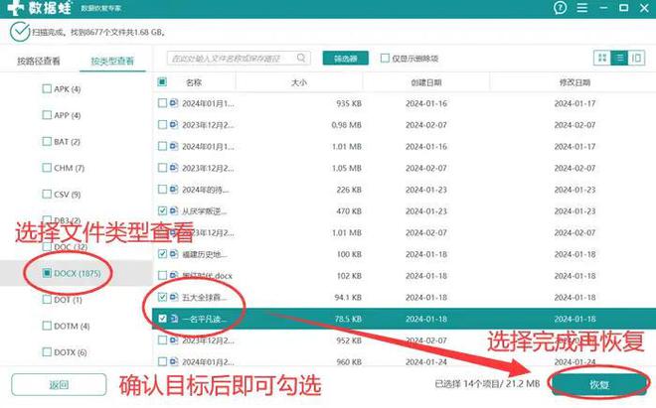This screenshot has width=656, height=408.
Task: Click the 0.98 MB size cell
Action: pos(347,124)
